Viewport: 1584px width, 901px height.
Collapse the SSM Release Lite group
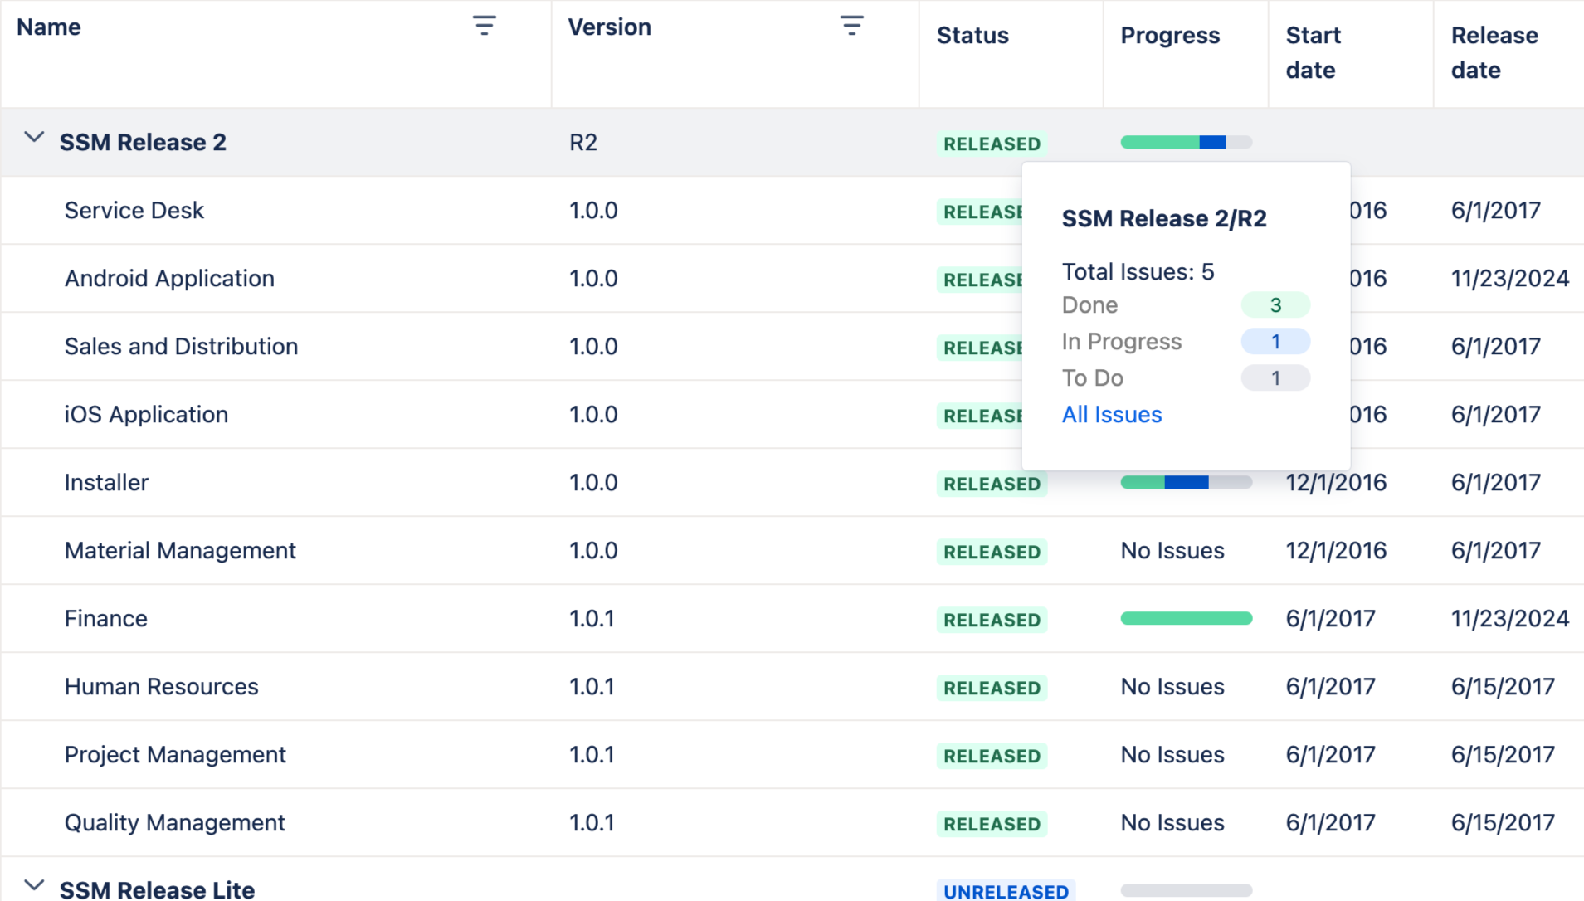click(x=34, y=885)
